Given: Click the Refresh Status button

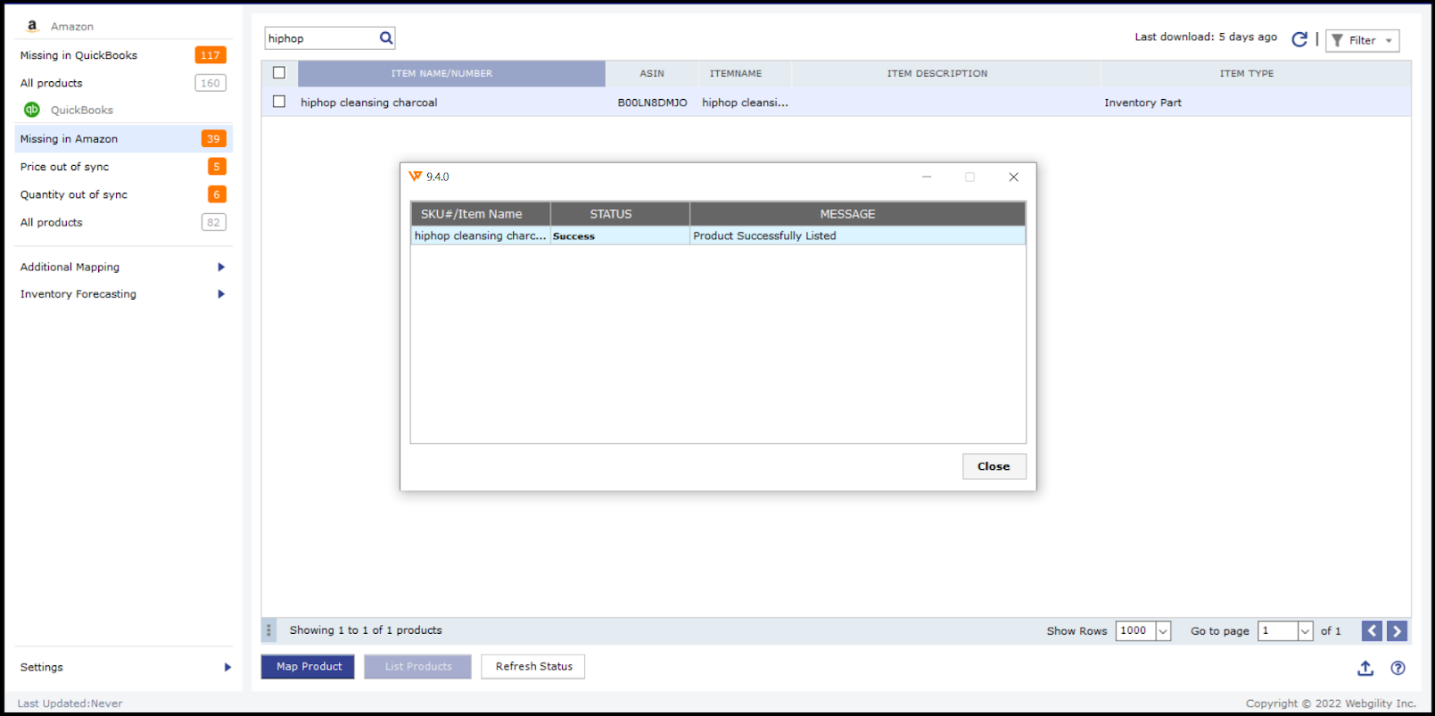Looking at the screenshot, I should point(533,667).
